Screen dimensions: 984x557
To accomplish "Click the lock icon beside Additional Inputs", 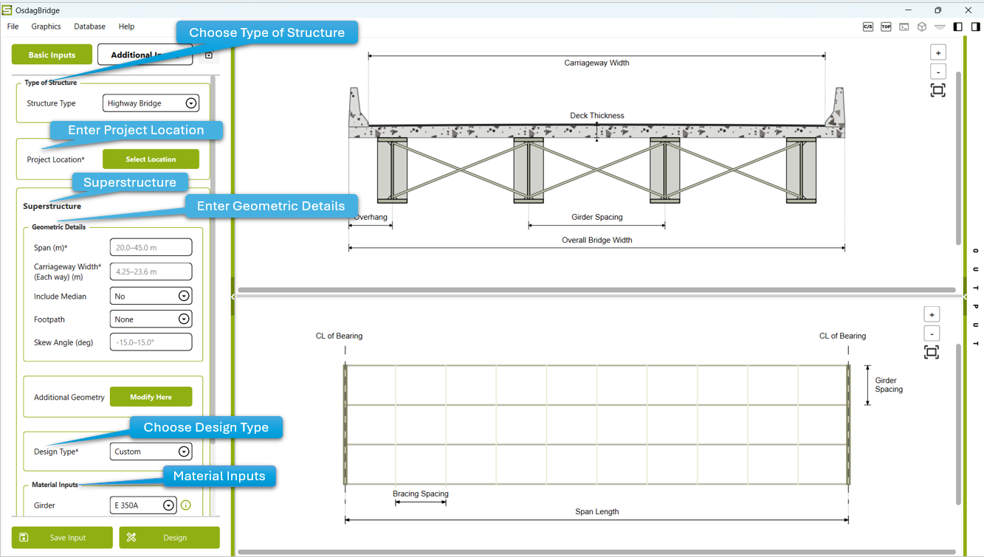I will 209,55.
